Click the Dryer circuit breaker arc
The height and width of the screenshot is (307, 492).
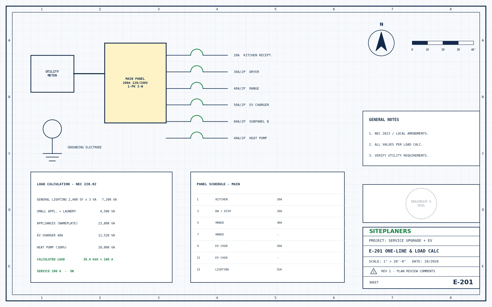(197, 69)
